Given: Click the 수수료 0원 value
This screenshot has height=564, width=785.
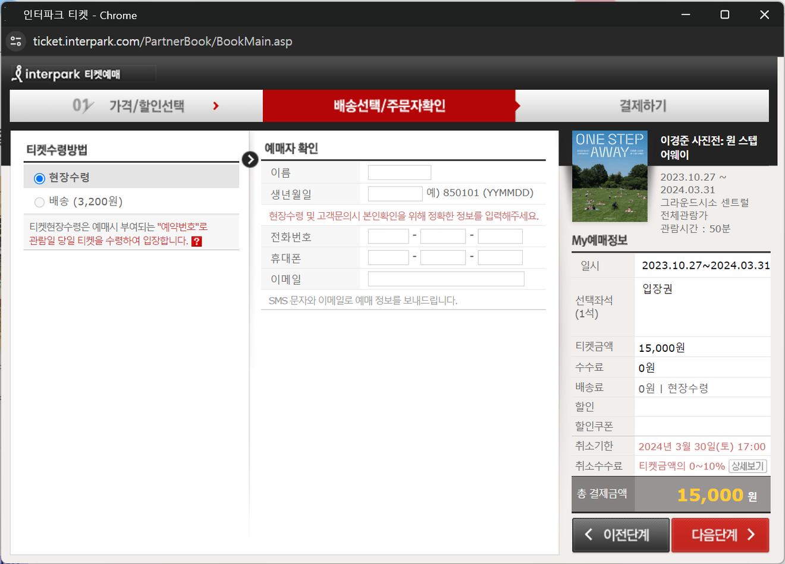Looking at the screenshot, I should tap(646, 368).
